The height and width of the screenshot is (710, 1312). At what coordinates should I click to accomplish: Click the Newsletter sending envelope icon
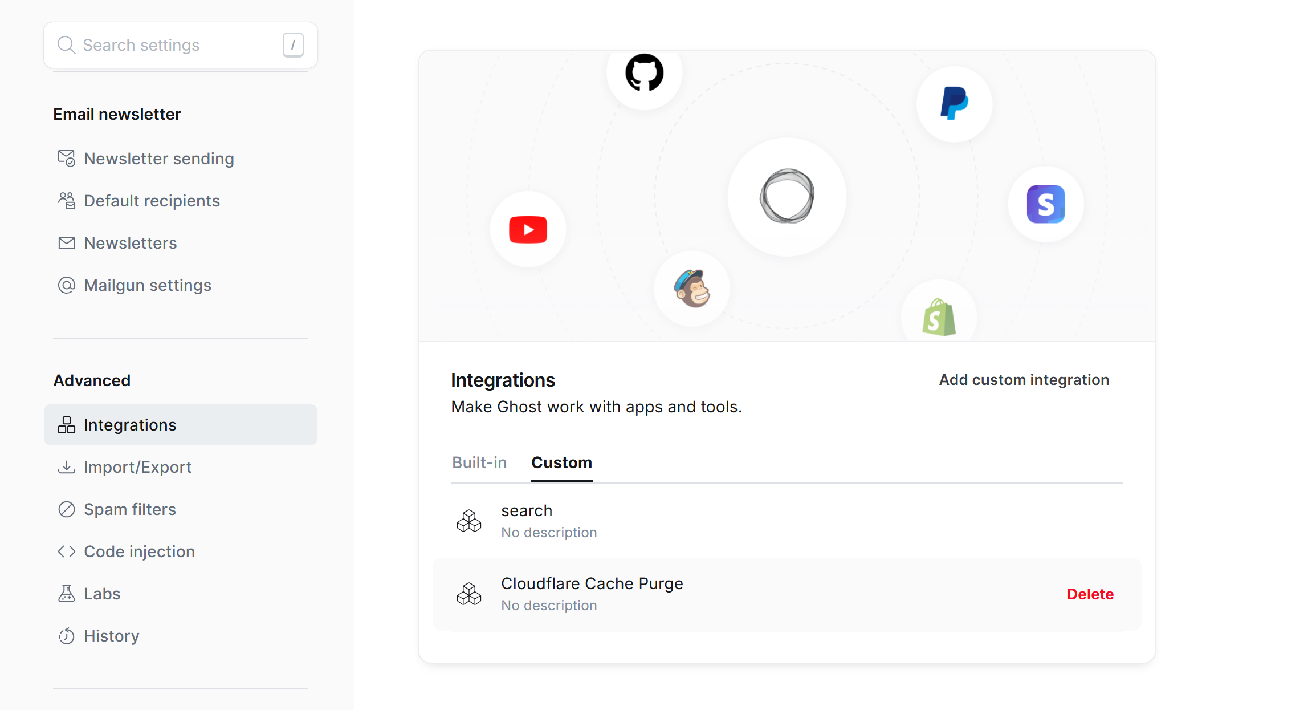tap(67, 159)
